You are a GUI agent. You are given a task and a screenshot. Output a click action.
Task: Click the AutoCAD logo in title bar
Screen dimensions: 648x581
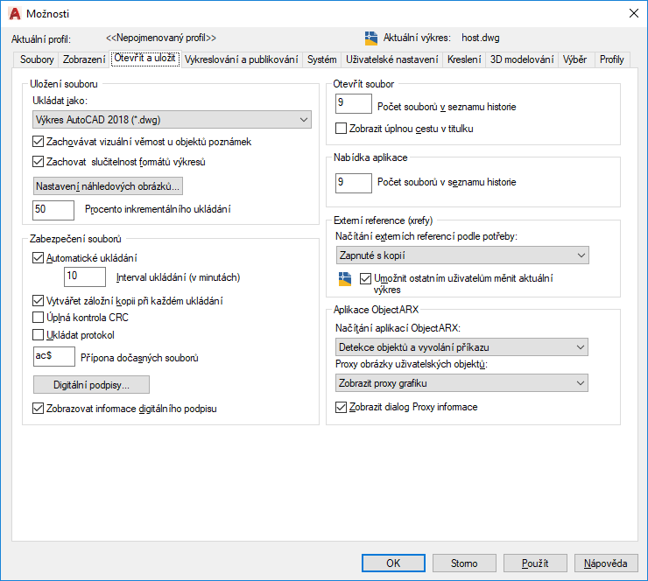(x=14, y=13)
